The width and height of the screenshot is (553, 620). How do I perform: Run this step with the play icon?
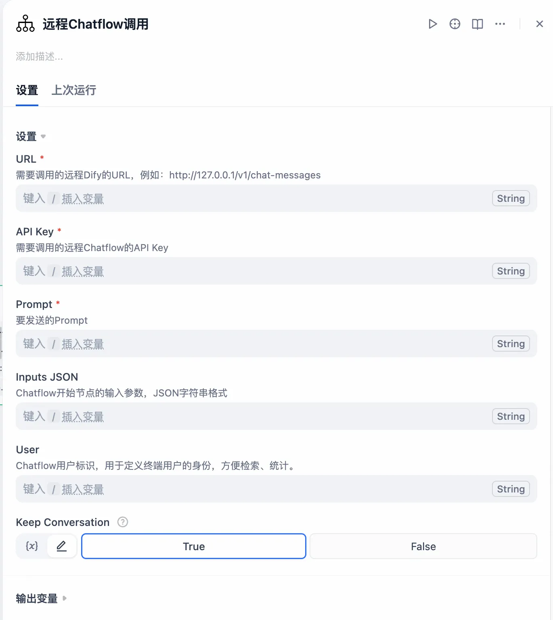(433, 24)
